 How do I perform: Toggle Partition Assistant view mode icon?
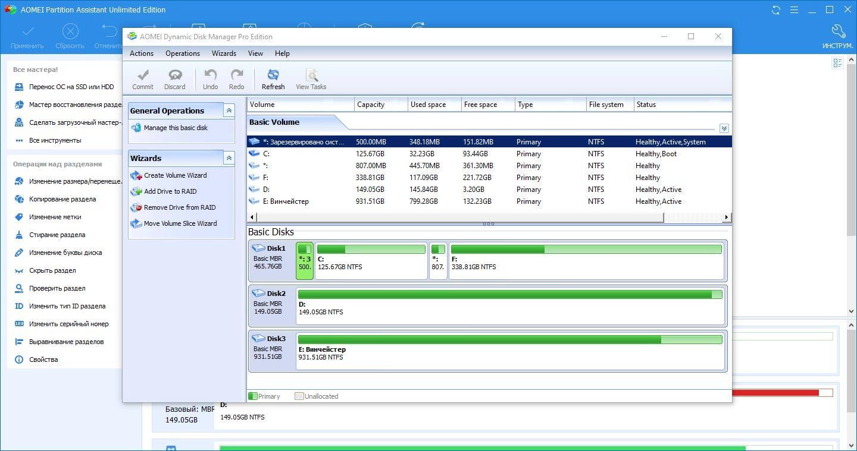[837, 63]
